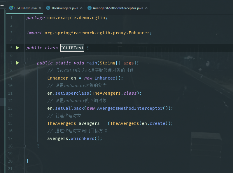Click the main method name
Screen dimensions: 233x173
(92, 63)
